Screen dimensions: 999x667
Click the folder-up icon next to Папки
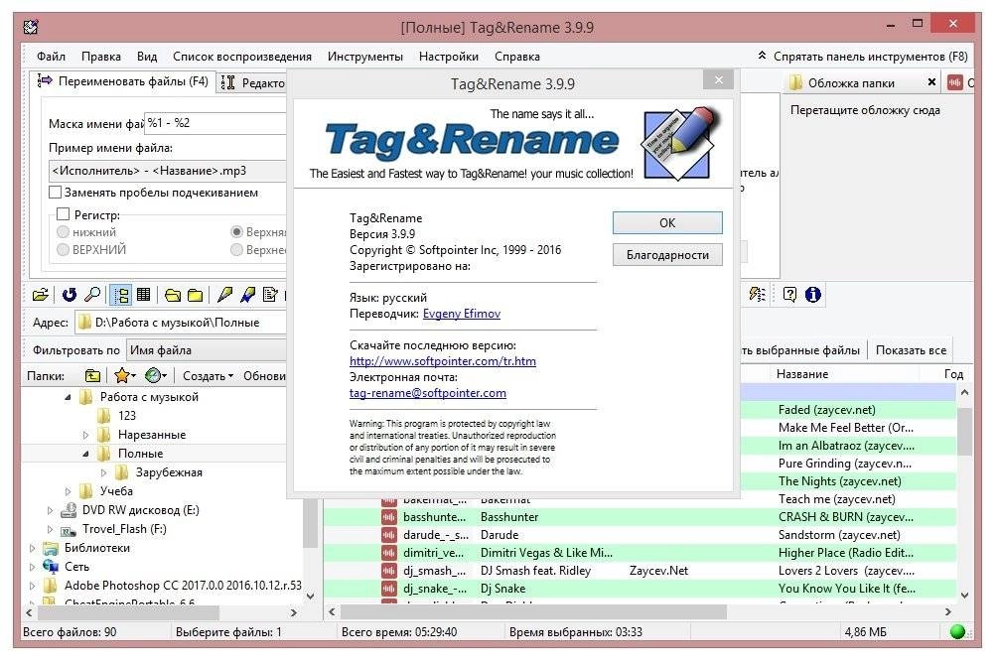pos(92,376)
